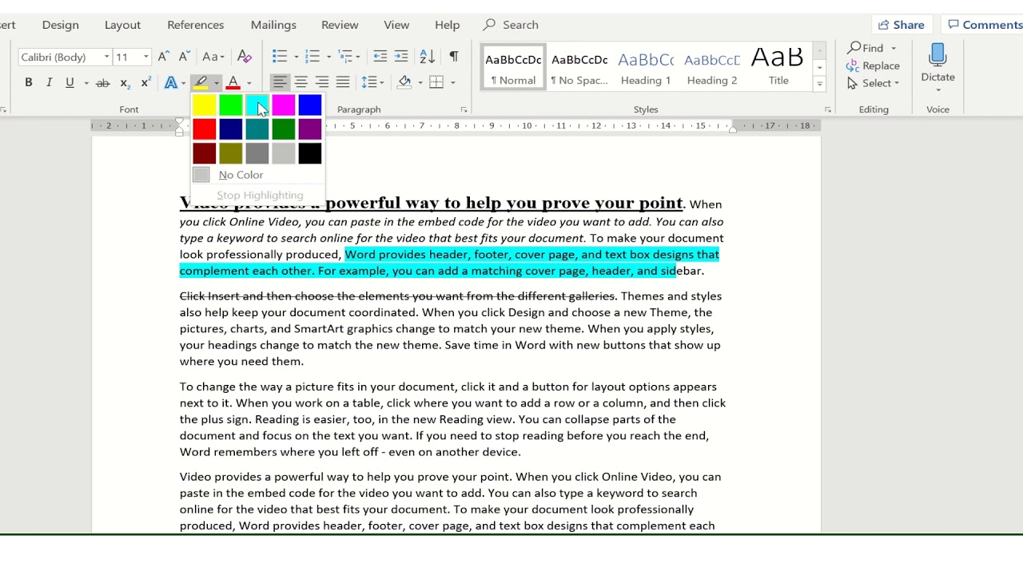Open the Review tab
Image resolution: width=1023 pixels, height=575 pixels.
[340, 25]
